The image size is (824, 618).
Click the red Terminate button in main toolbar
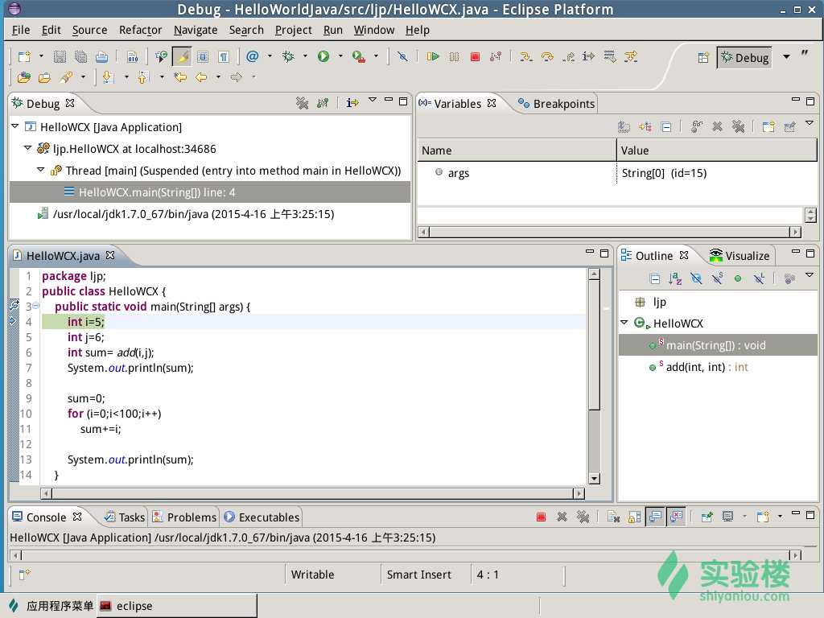coord(475,57)
